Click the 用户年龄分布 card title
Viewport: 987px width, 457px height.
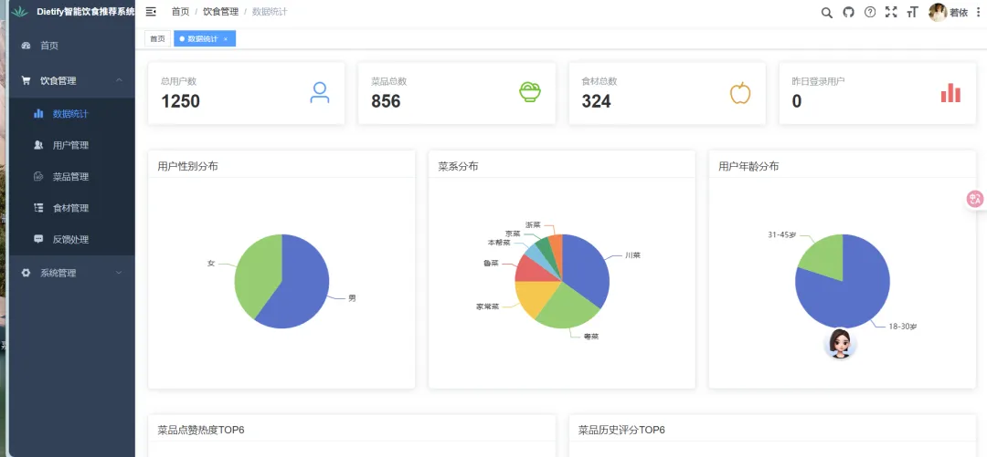tap(748, 167)
